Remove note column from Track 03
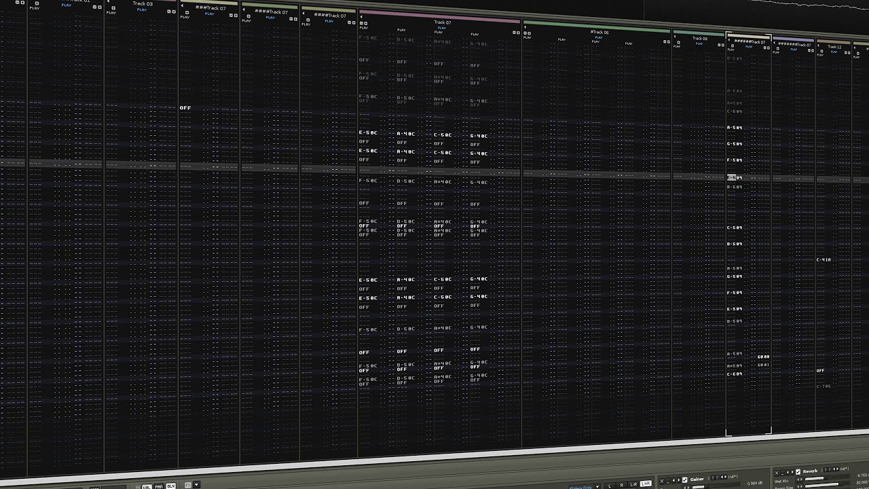 click(x=169, y=12)
